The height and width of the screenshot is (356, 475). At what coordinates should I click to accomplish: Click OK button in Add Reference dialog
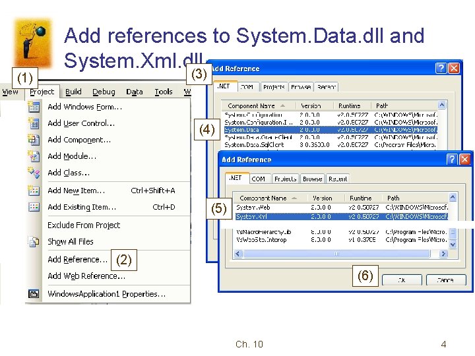(x=402, y=280)
